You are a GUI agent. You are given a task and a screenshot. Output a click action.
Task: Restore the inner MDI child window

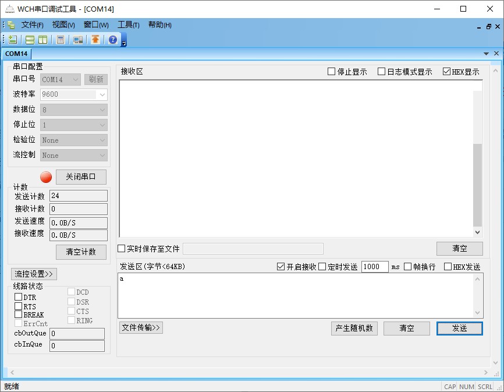488,27
